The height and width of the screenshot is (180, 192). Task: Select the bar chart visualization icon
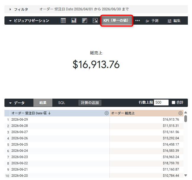point(85,20)
